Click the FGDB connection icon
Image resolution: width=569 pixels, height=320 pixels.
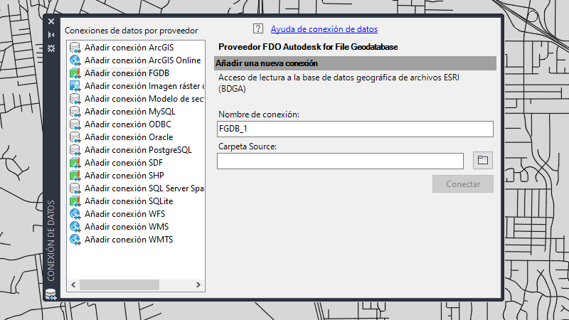[75, 73]
